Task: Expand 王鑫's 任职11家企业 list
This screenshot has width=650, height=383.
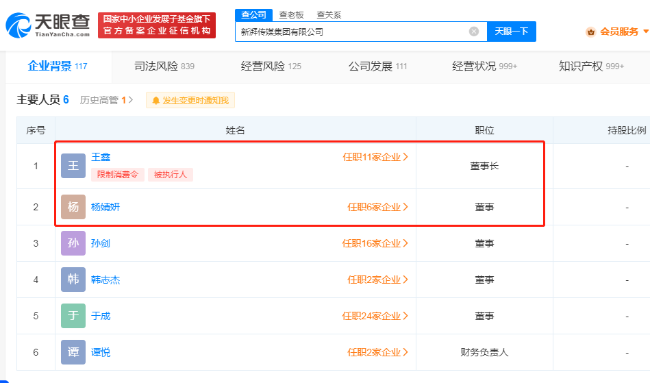Action: tap(375, 157)
